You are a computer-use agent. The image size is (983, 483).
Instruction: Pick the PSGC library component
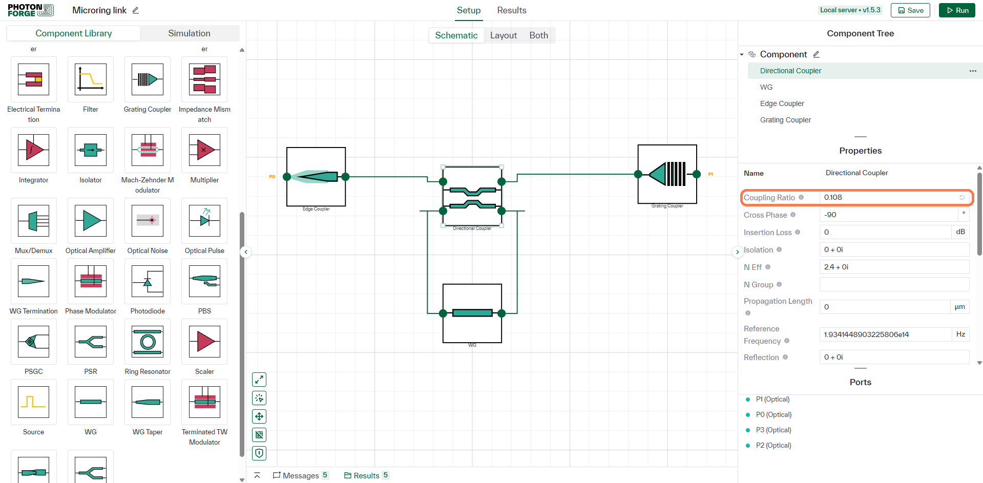[x=34, y=342]
